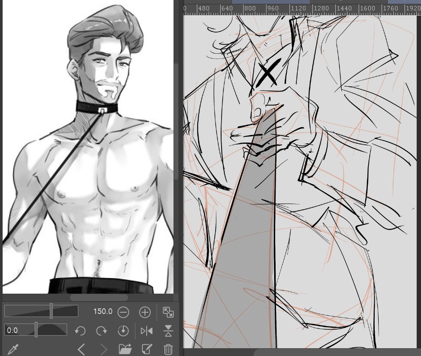Click the zoom out minus button in Sub View
Image resolution: width=421 pixels, height=356 pixels.
[123, 312]
